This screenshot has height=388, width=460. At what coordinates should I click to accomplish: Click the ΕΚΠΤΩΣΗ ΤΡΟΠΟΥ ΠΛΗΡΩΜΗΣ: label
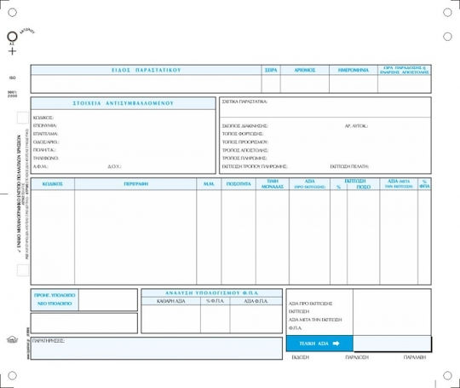(x=255, y=166)
